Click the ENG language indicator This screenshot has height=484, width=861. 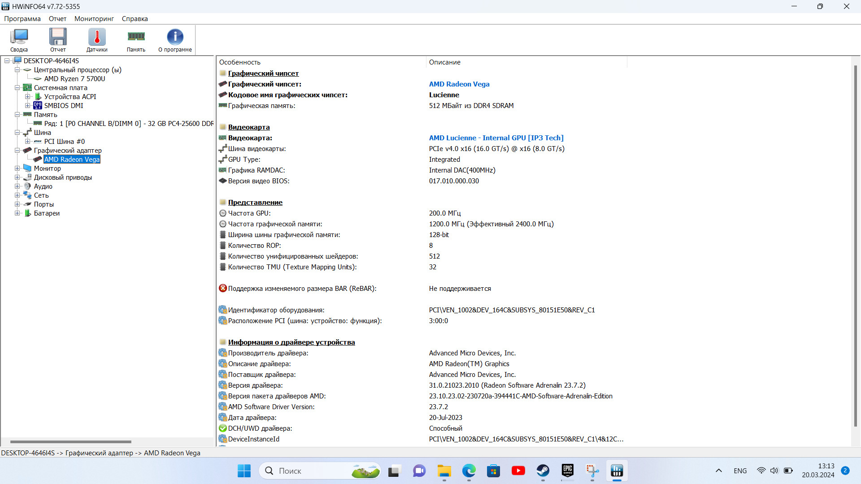pyautogui.click(x=740, y=471)
